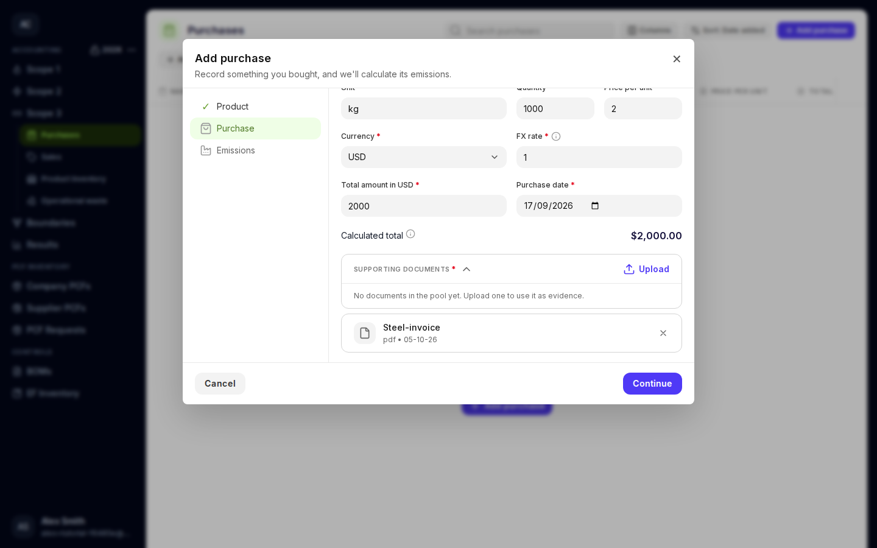Remove the Steel-invoice document
Viewport: 877px width, 548px height.
point(663,333)
